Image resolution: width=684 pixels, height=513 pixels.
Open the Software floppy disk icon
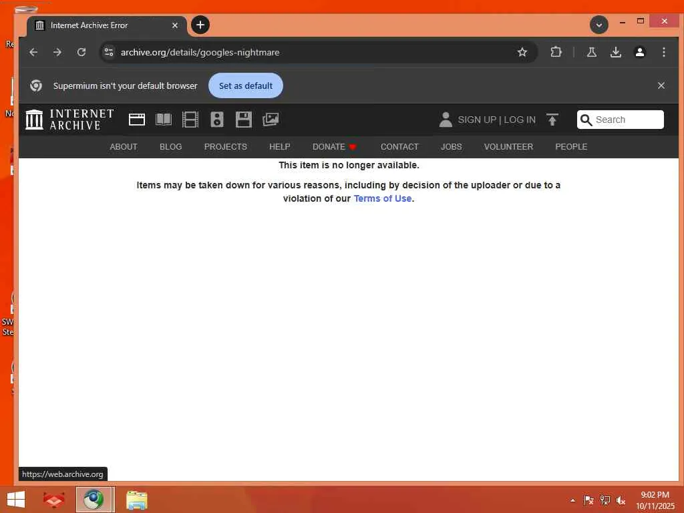243,120
